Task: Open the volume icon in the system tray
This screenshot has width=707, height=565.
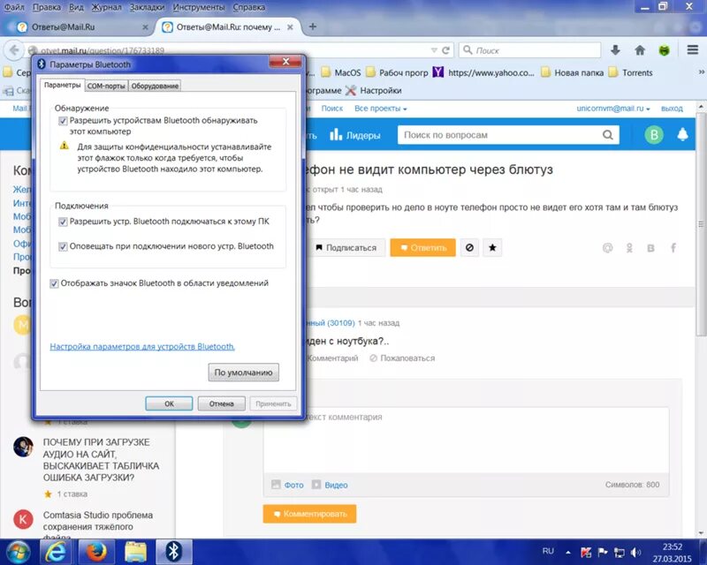Action: 635,552
